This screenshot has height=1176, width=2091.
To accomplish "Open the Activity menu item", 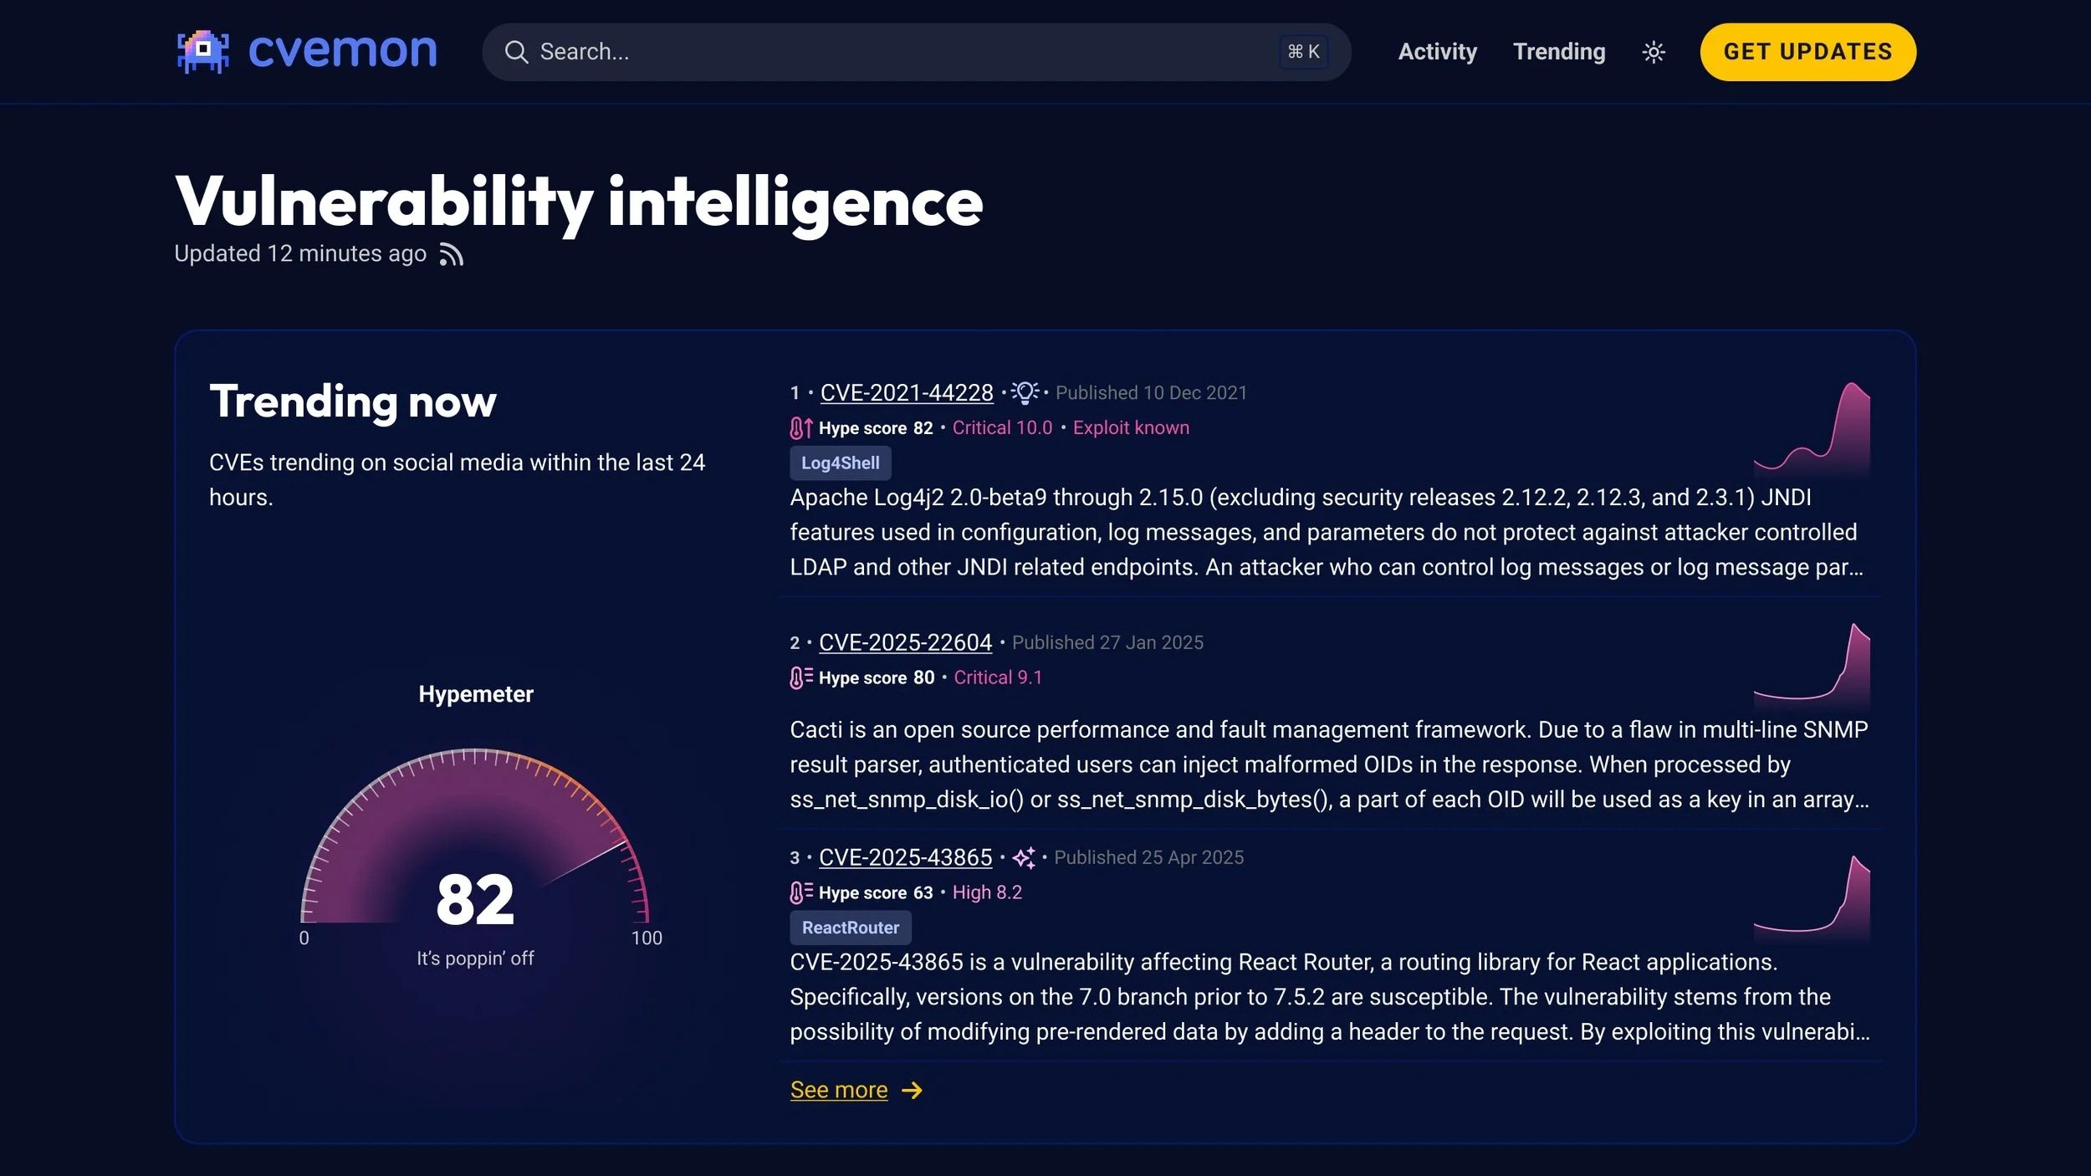I will (x=1436, y=51).
